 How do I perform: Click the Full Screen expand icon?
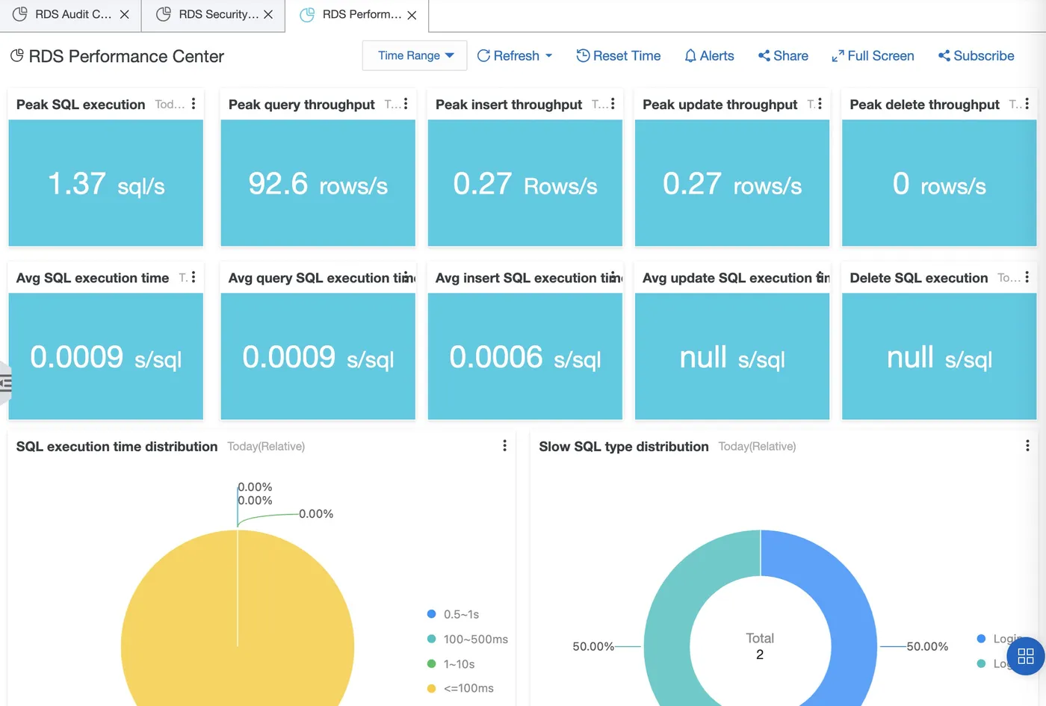coord(838,56)
